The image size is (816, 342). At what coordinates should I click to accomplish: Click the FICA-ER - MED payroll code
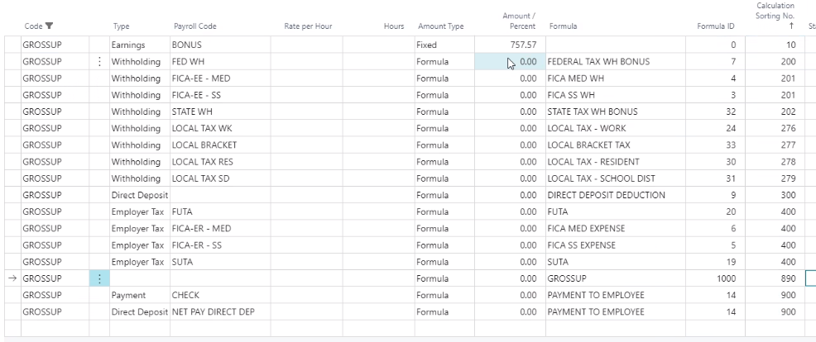click(220, 228)
